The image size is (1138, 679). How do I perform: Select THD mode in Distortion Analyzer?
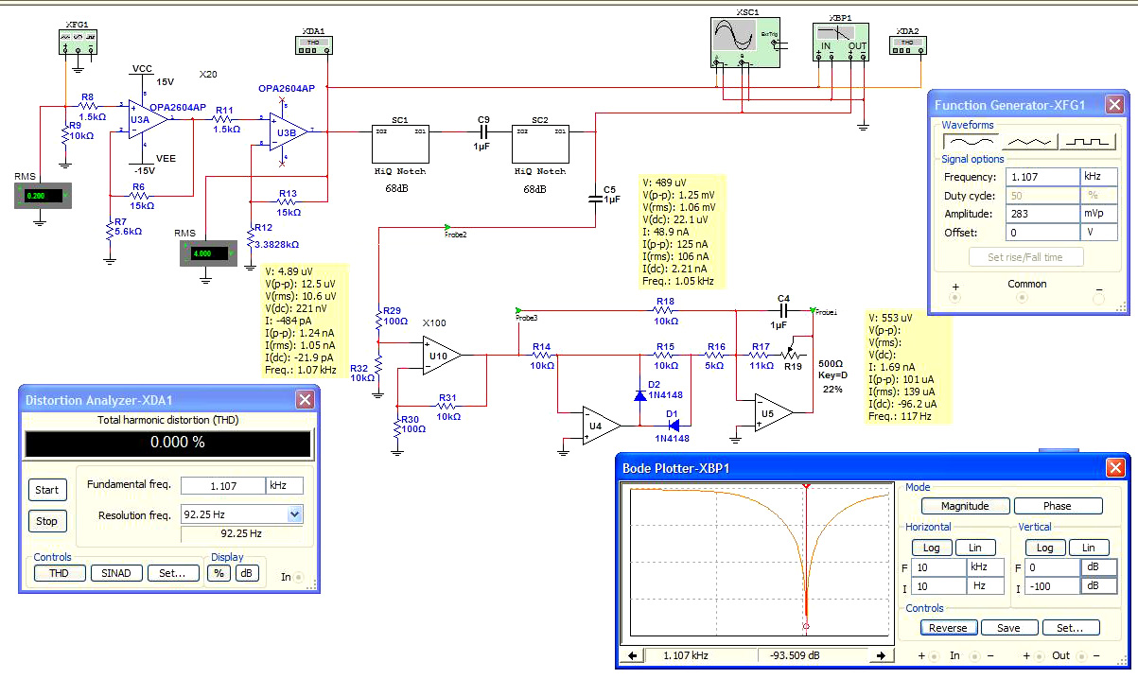click(x=59, y=573)
